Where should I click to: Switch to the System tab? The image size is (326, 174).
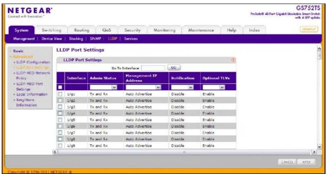pyautogui.click(x=21, y=31)
